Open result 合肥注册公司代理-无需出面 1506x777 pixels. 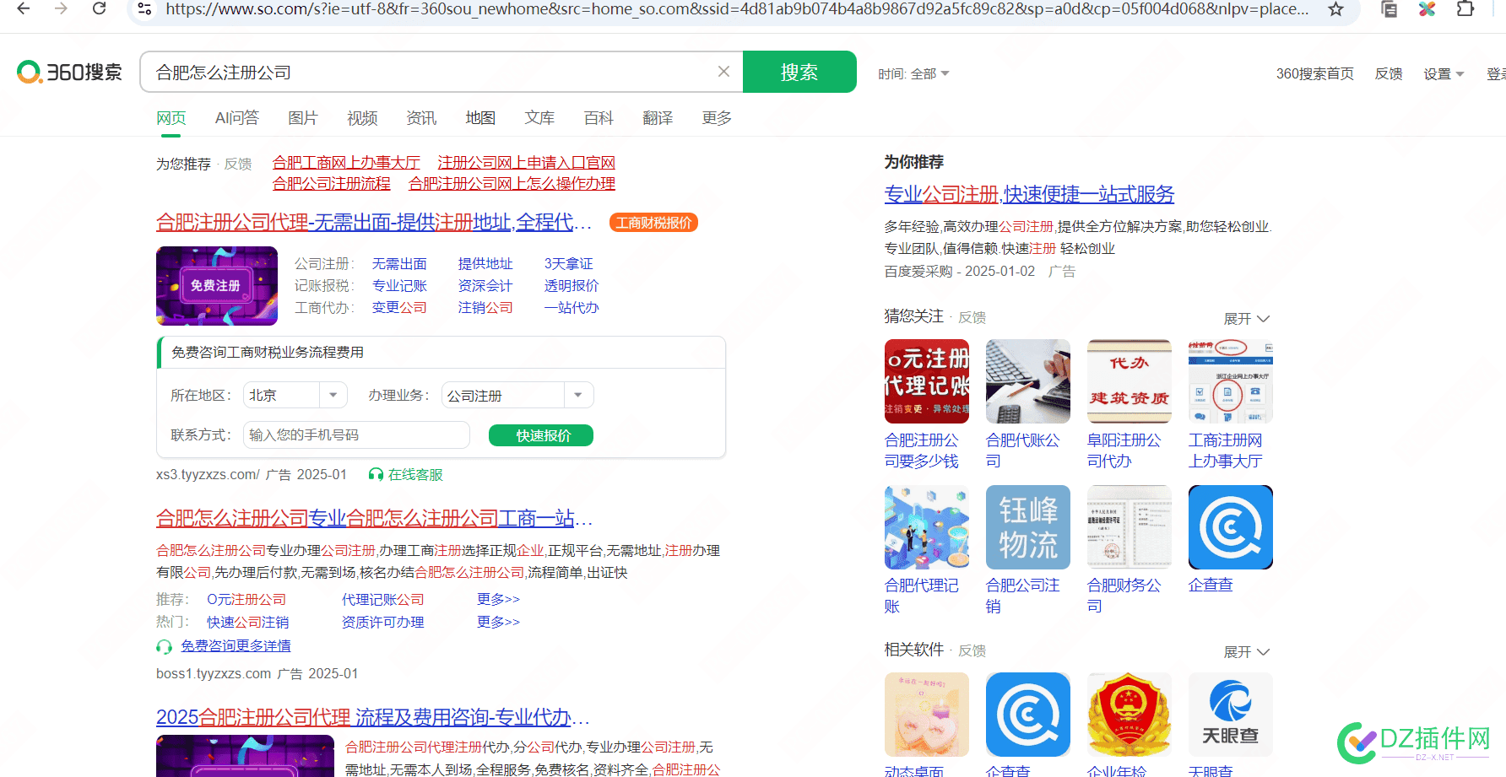[x=374, y=223]
